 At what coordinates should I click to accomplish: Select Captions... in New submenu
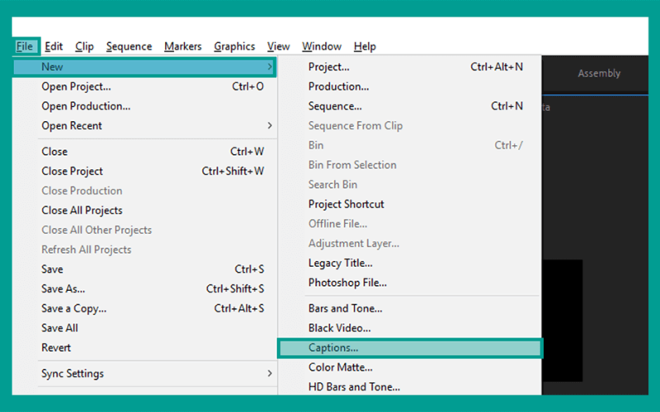coord(409,348)
